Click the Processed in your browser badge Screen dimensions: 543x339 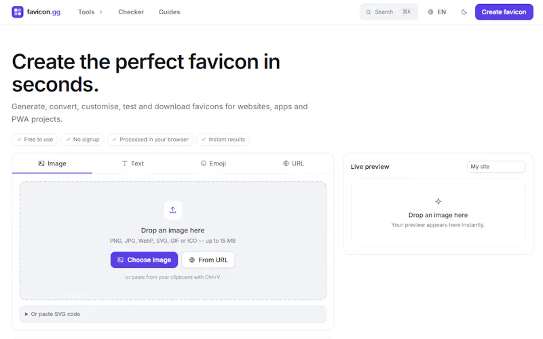(x=150, y=140)
